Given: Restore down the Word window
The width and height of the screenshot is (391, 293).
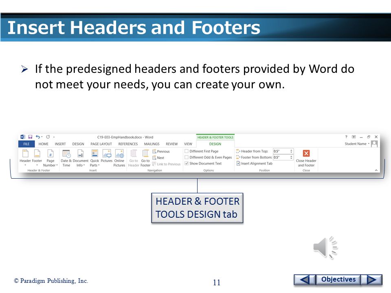Looking at the screenshot, I should (369, 137).
